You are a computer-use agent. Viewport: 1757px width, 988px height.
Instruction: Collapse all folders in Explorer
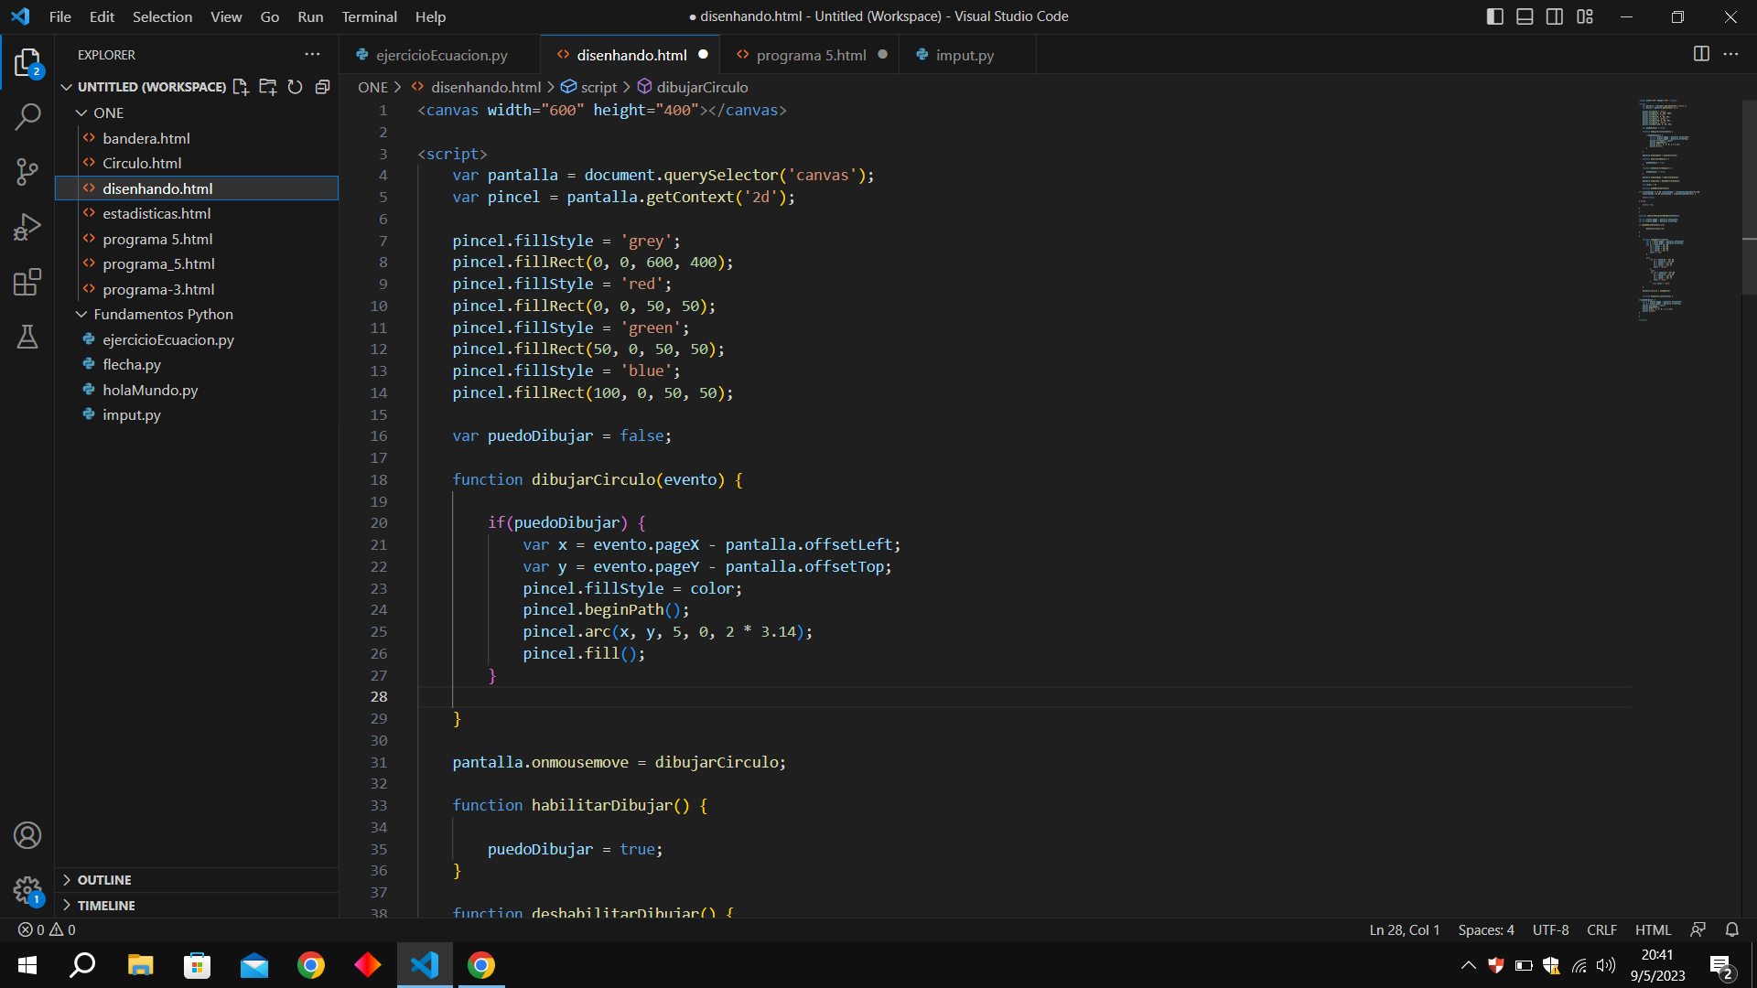pyautogui.click(x=322, y=87)
